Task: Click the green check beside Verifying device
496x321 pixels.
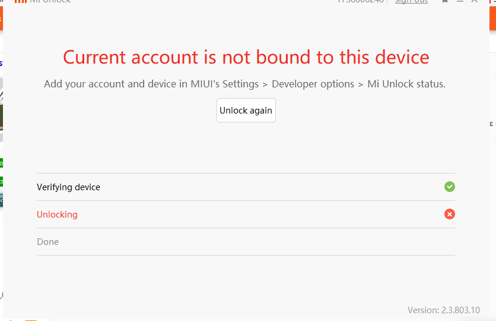Action: point(450,187)
